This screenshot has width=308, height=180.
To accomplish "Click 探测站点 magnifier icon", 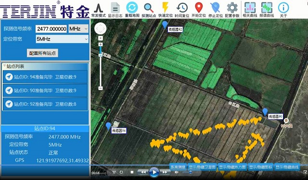I will pyautogui.click(x=149, y=8).
